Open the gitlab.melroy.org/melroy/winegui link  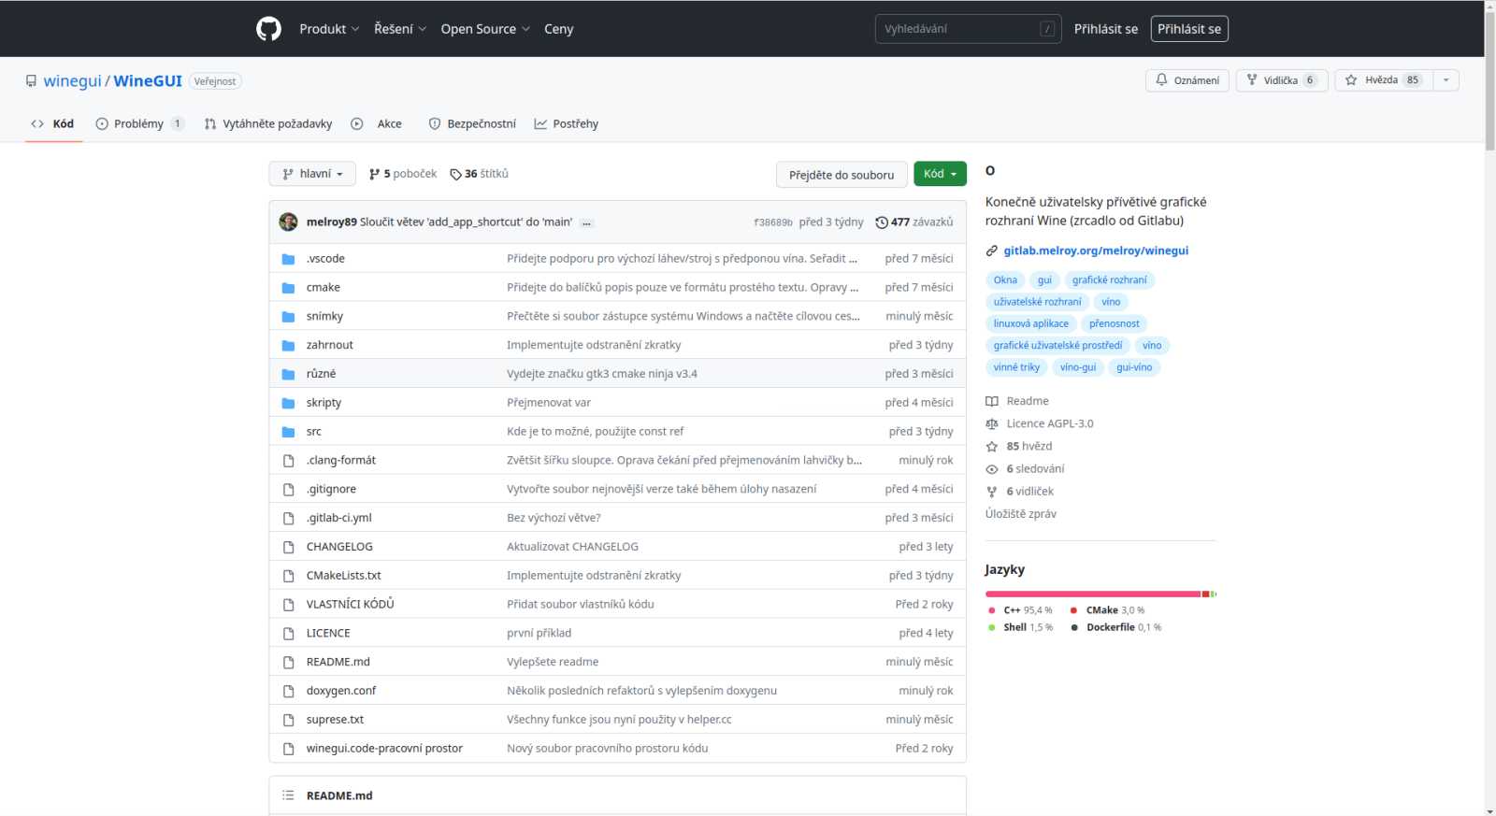click(x=1096, y=251)
